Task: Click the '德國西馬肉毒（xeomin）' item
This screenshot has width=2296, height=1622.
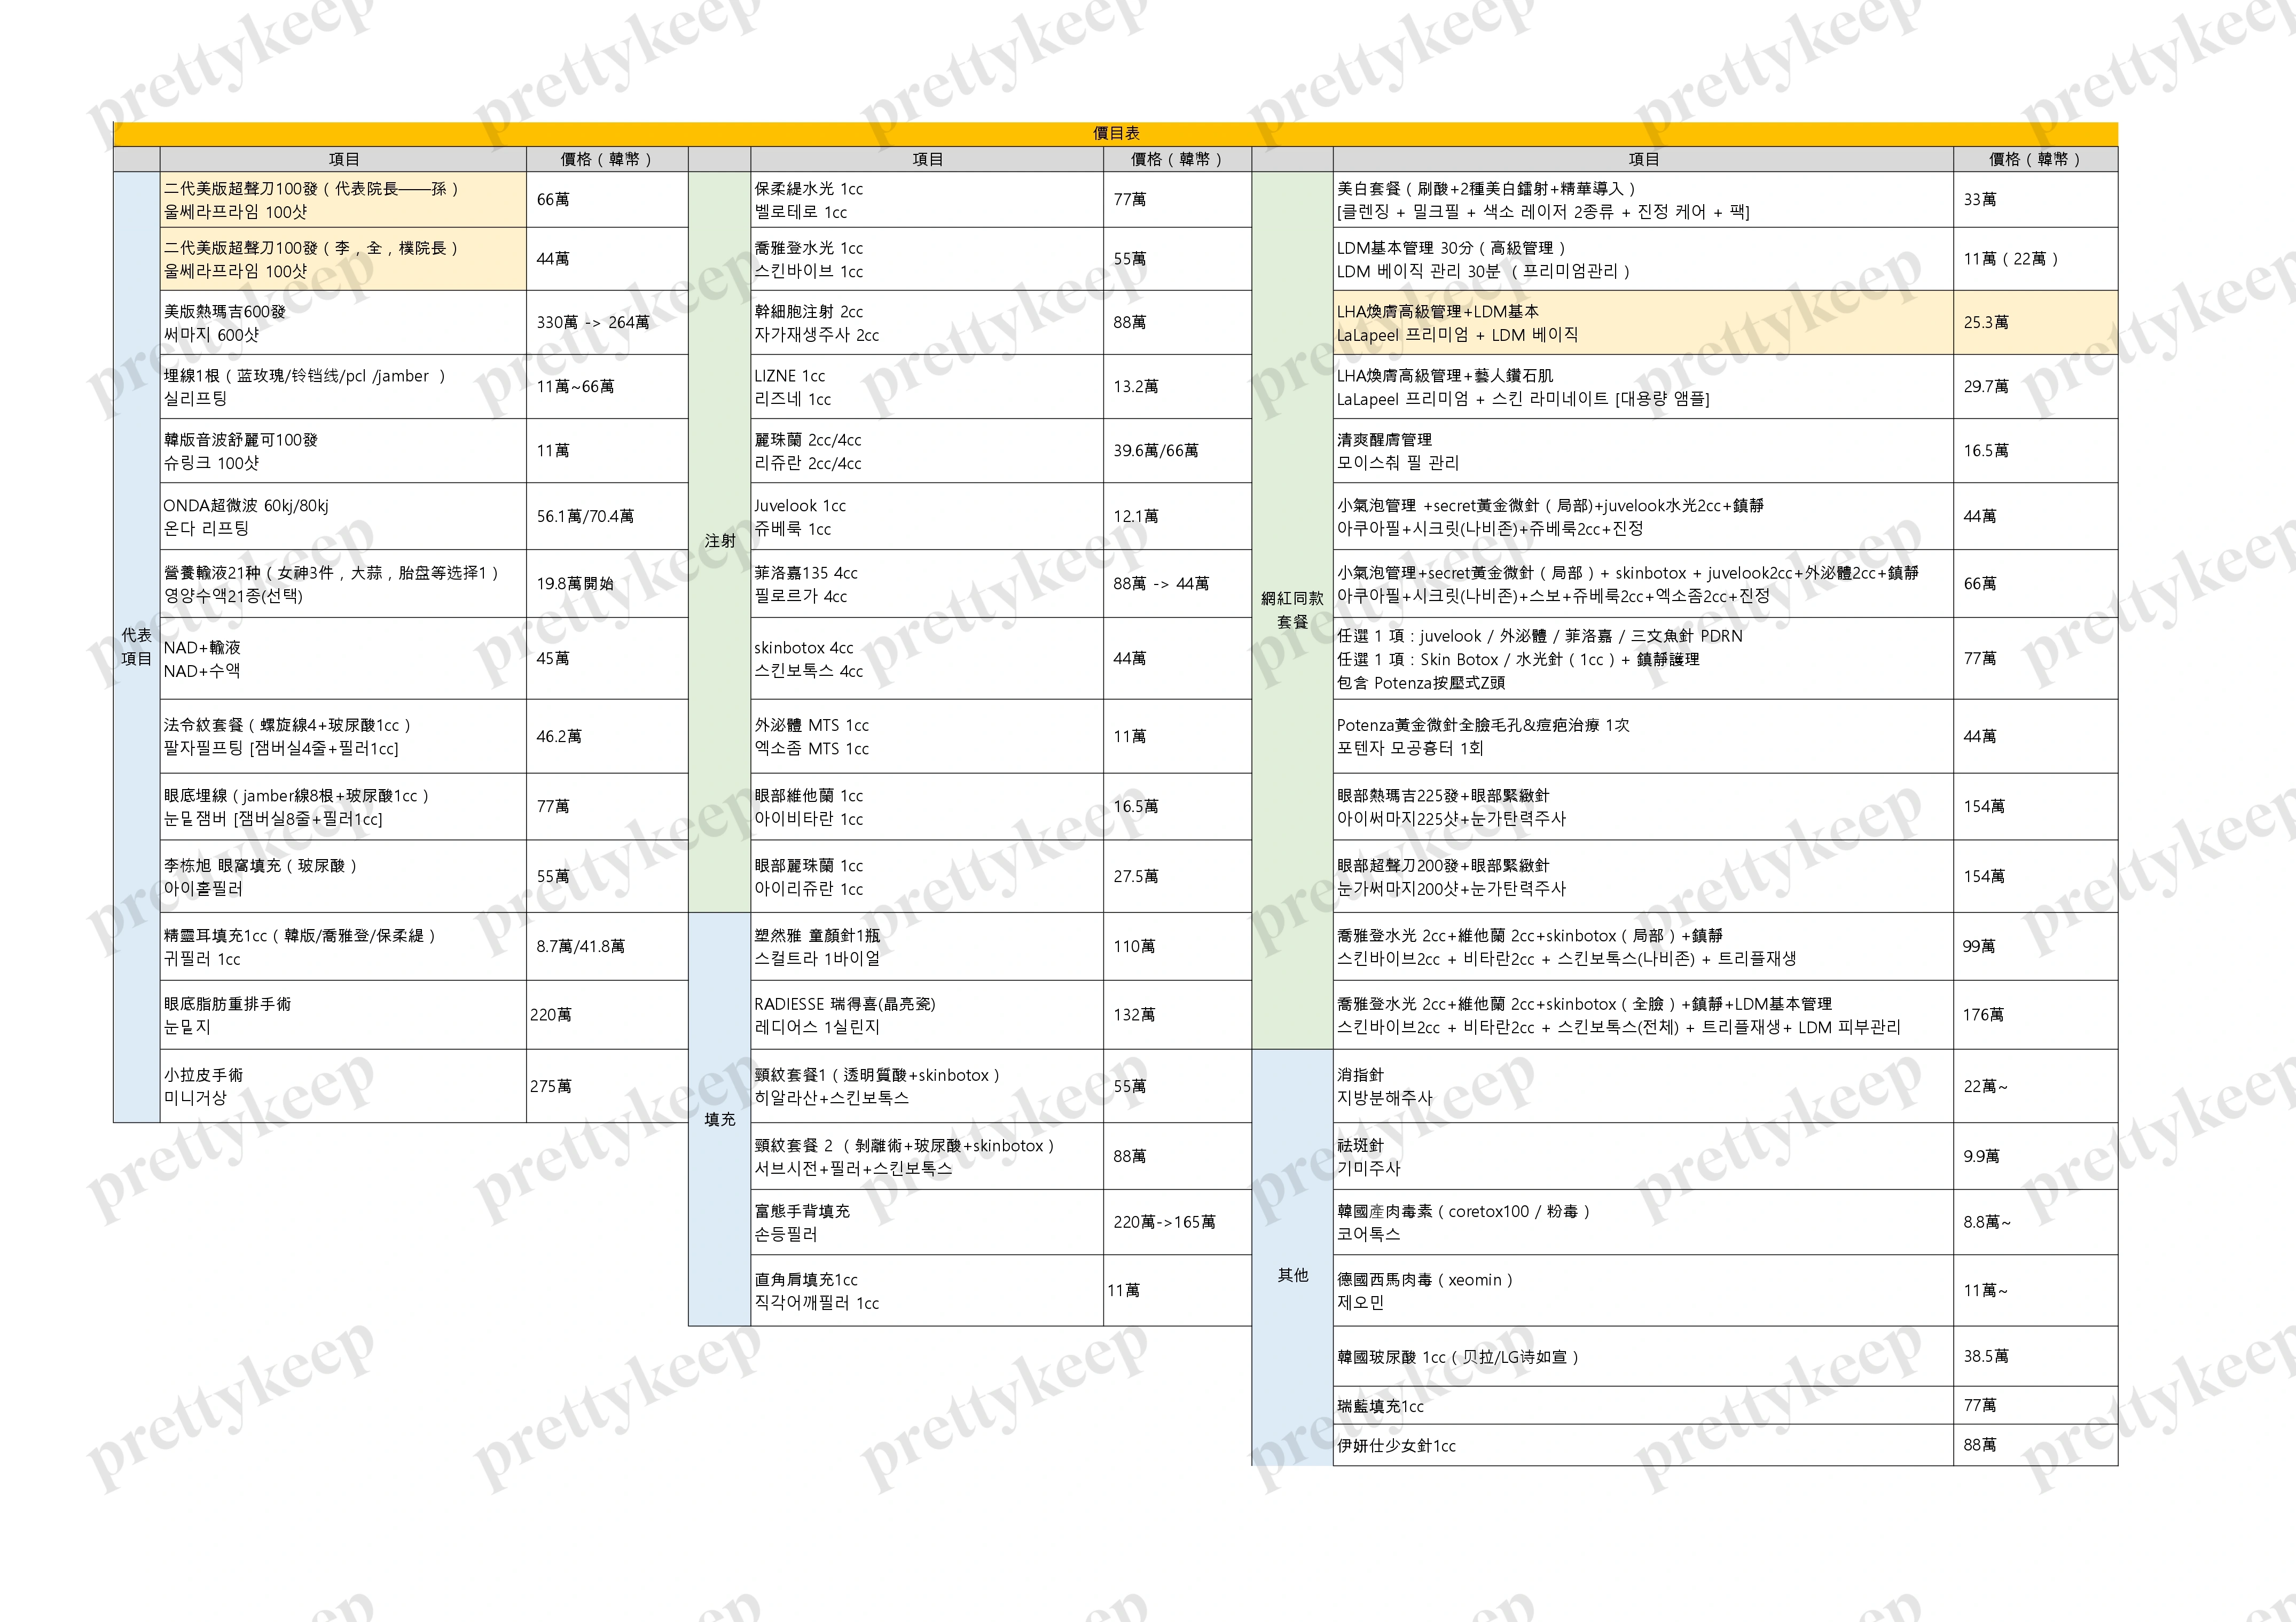Action: [x=1643, y=1291]
